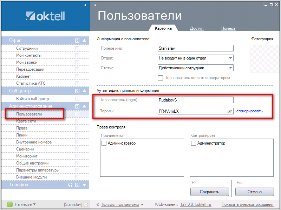The width and height of the screenshot is (281, 210).
Task: Check Администратор in Контролирует list
Action: tap(194, 143)
